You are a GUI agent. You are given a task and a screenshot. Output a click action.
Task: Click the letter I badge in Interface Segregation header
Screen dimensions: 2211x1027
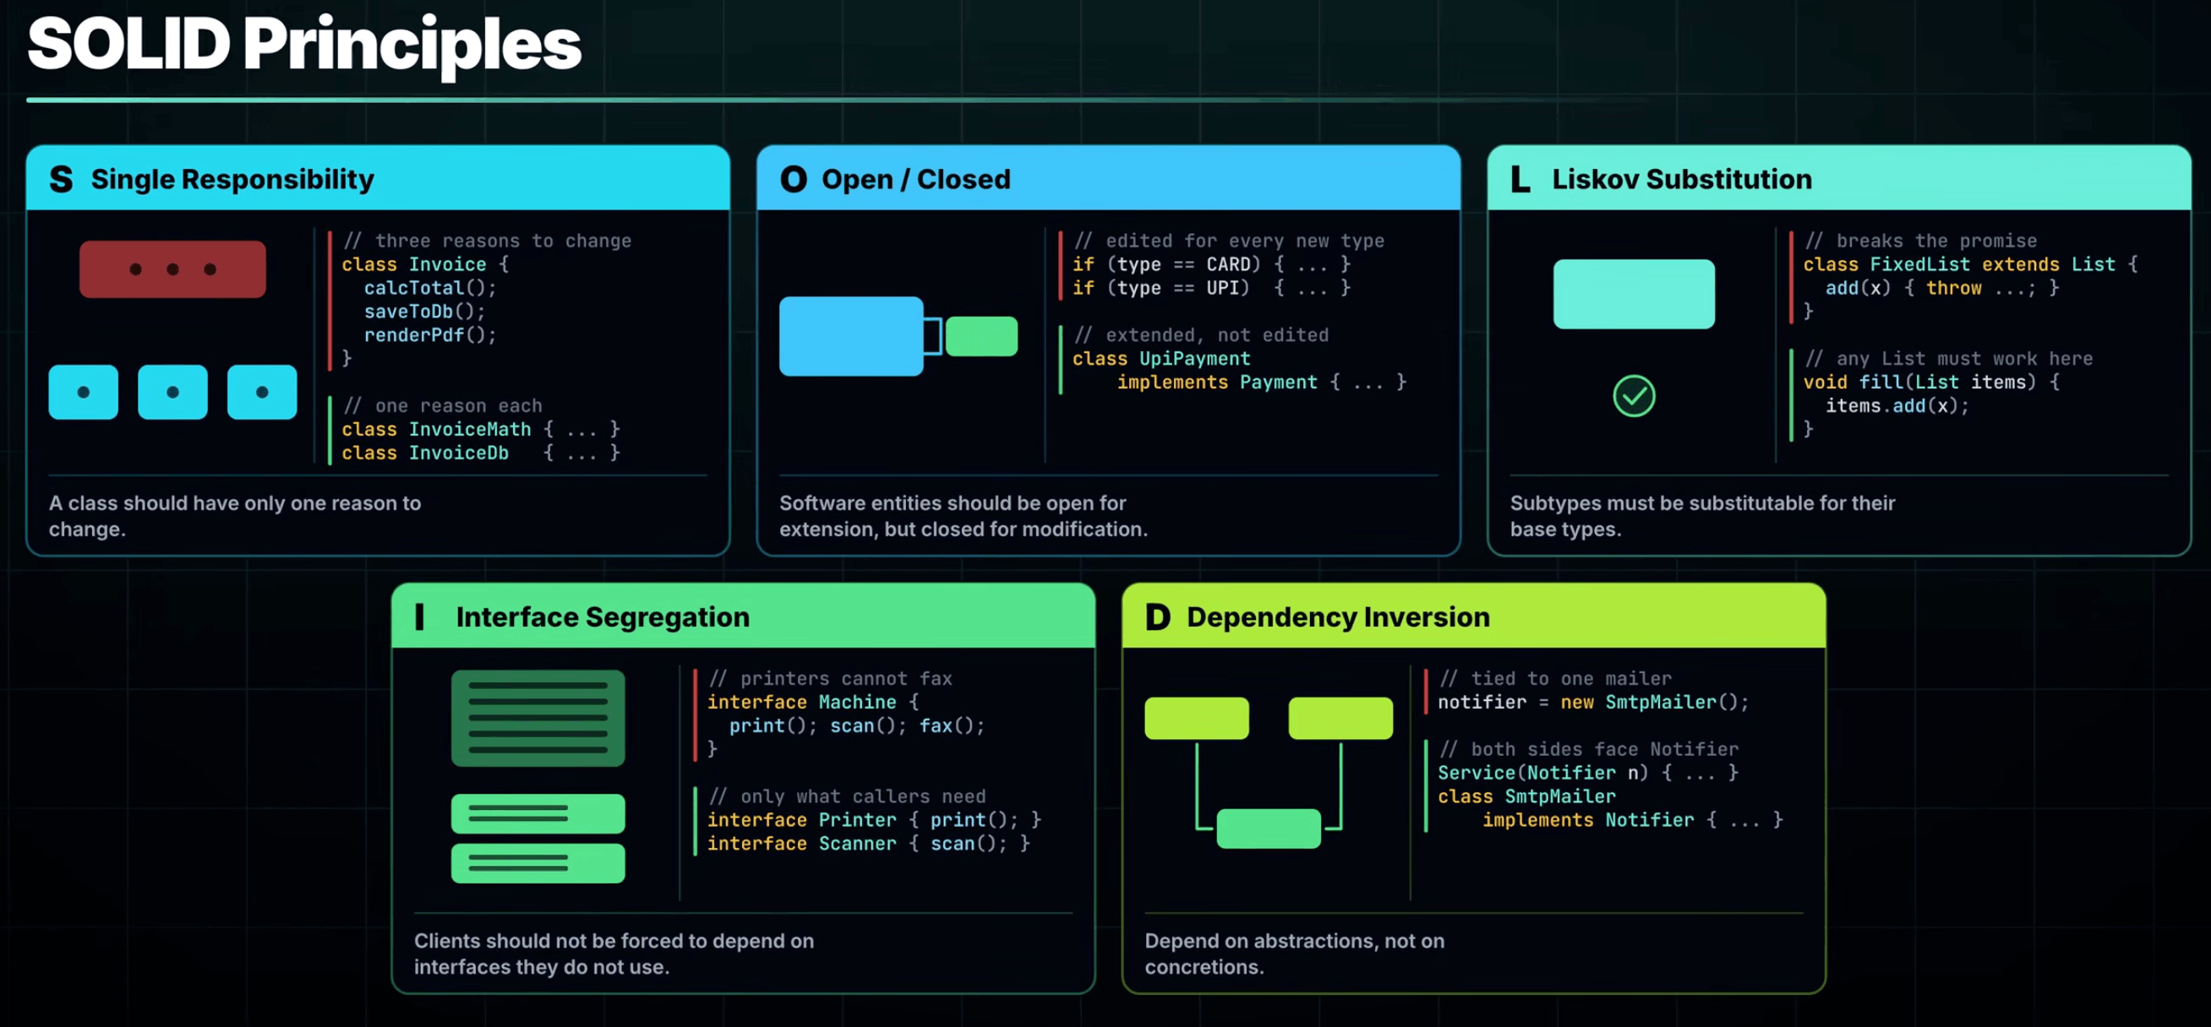click(x=420, y=617)
